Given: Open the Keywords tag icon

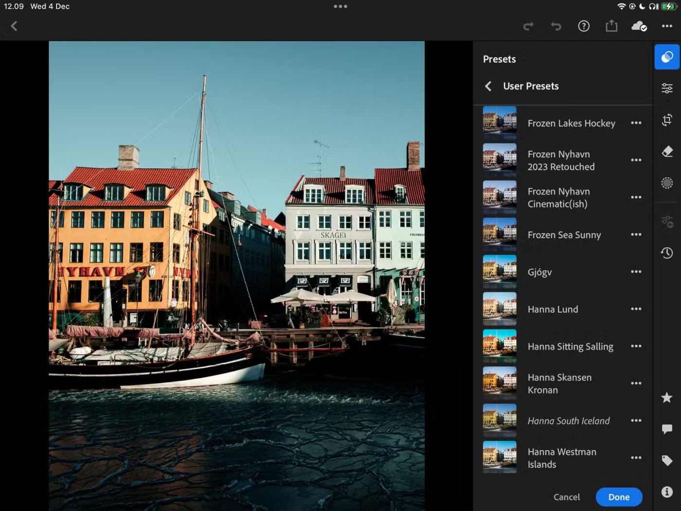Looking at the screenshot, I should tap(667, 460).
